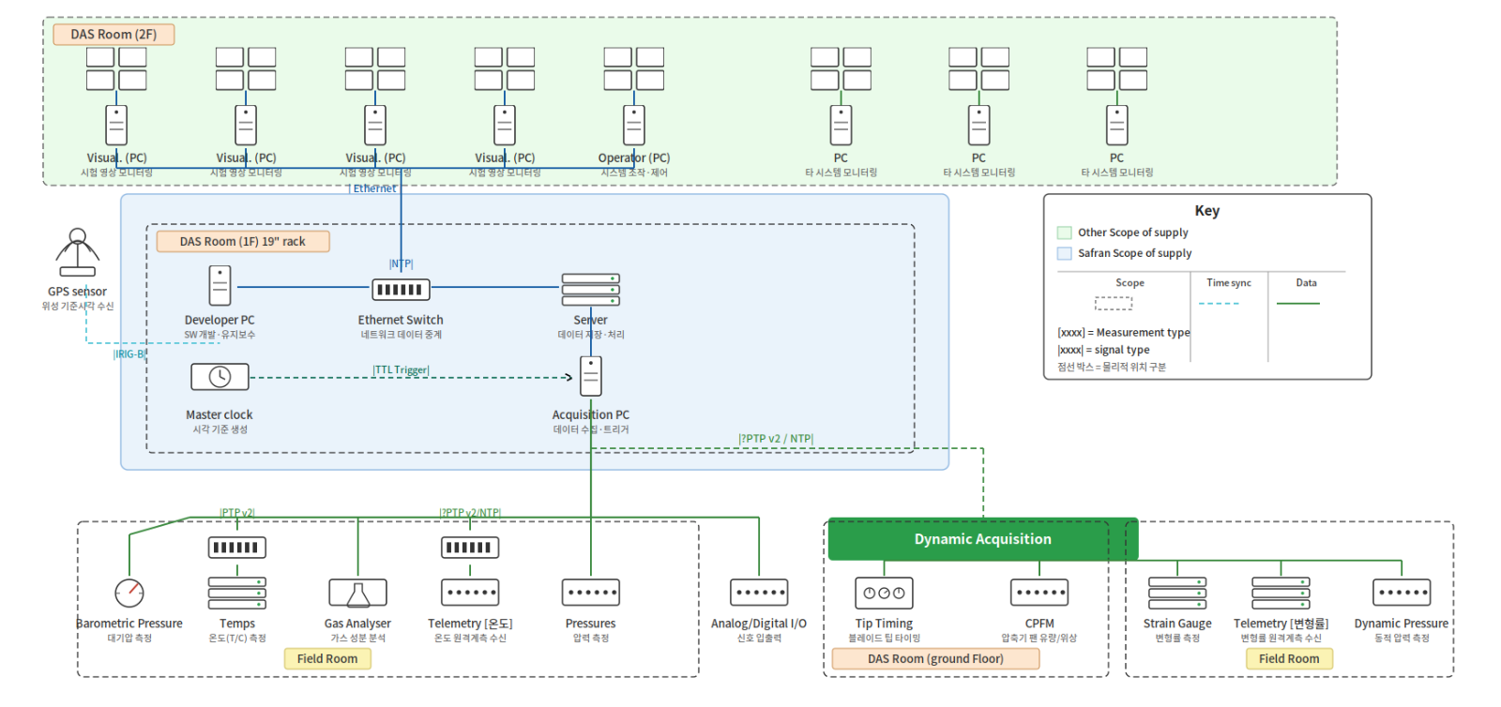Viewport: 1501px width, 707px height.
Task: Click the DAS Room (1F) 19" rack label
Action: click(243, 242)
